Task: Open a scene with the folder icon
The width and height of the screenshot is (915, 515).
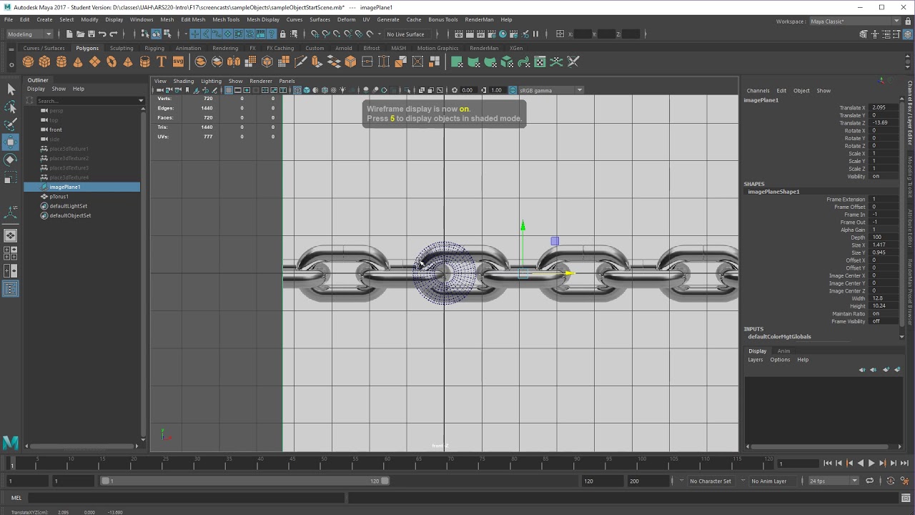Action: pos(81,34)
